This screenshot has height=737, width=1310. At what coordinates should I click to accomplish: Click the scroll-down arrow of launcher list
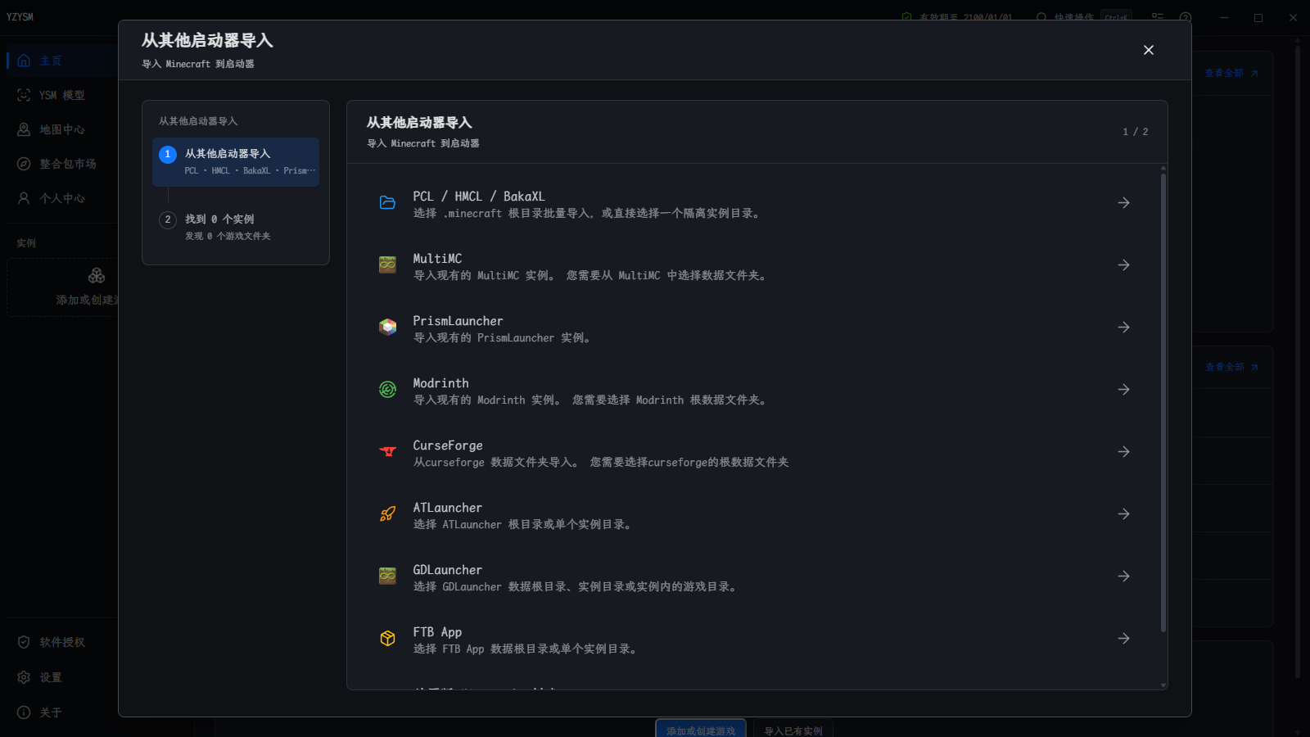pyautogui.click(x=1163, y=685)
